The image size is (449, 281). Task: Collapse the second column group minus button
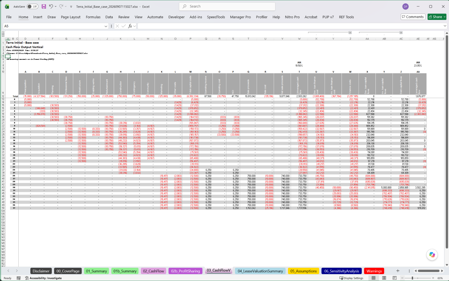[x=401, y=33]
